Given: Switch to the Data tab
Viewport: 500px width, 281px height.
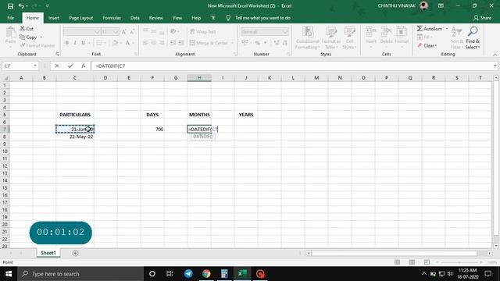Looking at the screenshot, I should click(x=135, y=18).
